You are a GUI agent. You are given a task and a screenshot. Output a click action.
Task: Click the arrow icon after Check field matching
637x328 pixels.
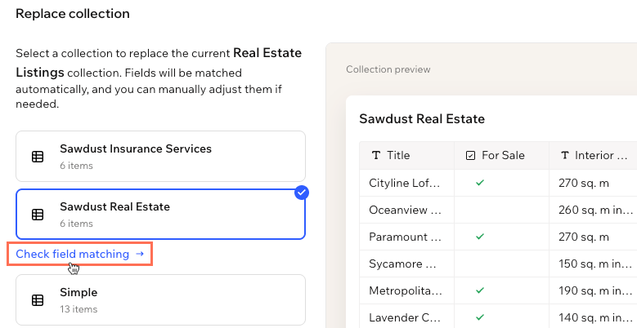tap(140, 255)
